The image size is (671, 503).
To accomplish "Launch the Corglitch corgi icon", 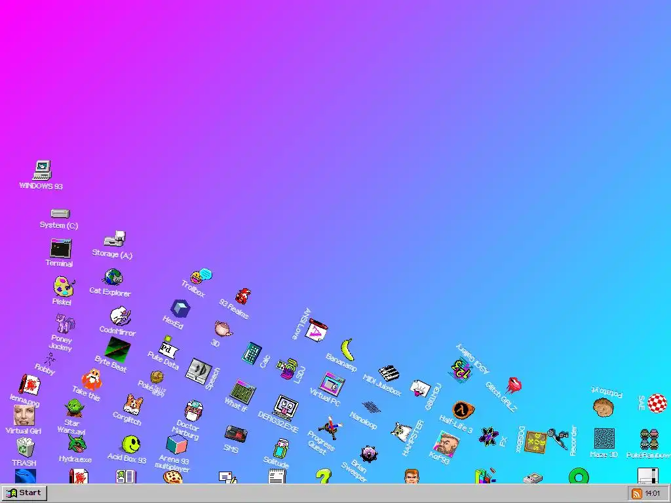I will tap(133, 404).
